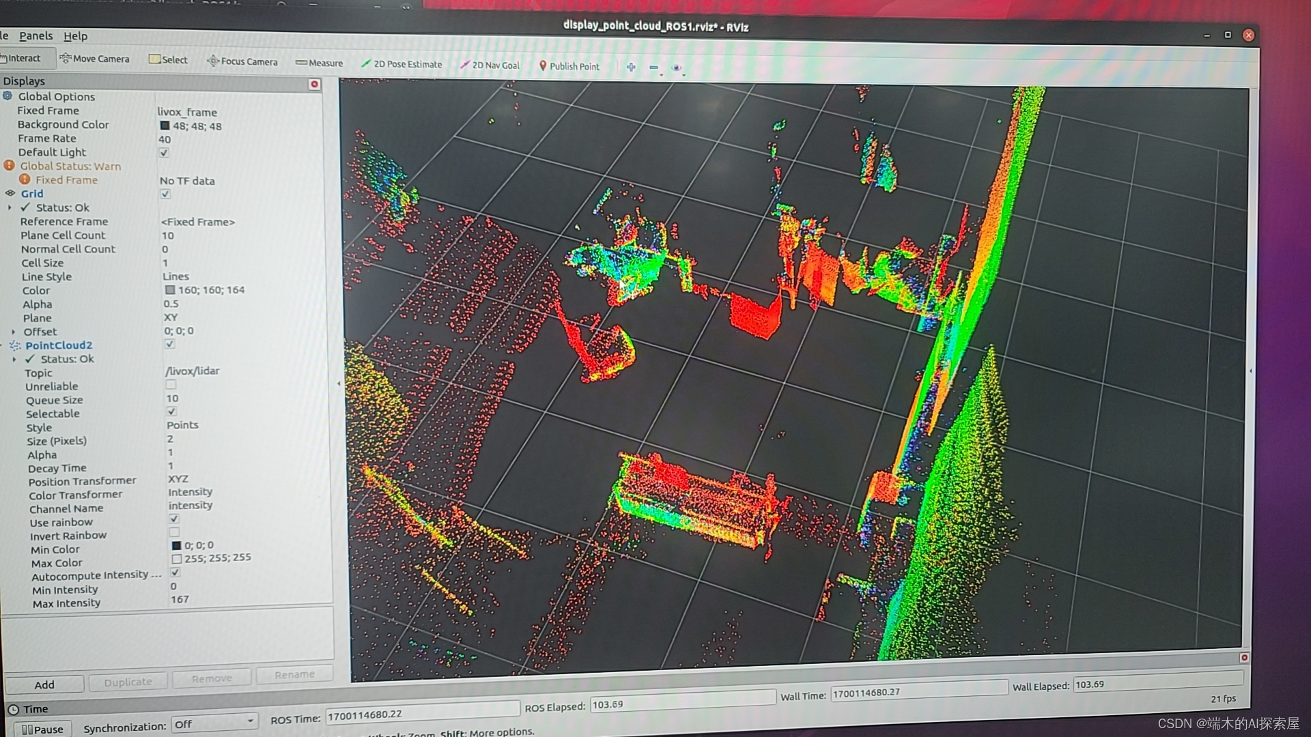Click the Grid Color swatch 160; 160; 164

click(169, 289)
